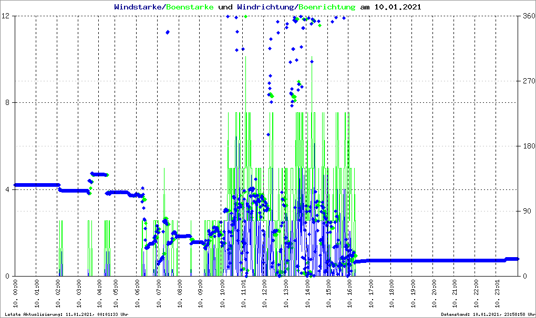Click the time label '10. 21:00'
The height and width of the screenshot is (318, 536).
455,294
